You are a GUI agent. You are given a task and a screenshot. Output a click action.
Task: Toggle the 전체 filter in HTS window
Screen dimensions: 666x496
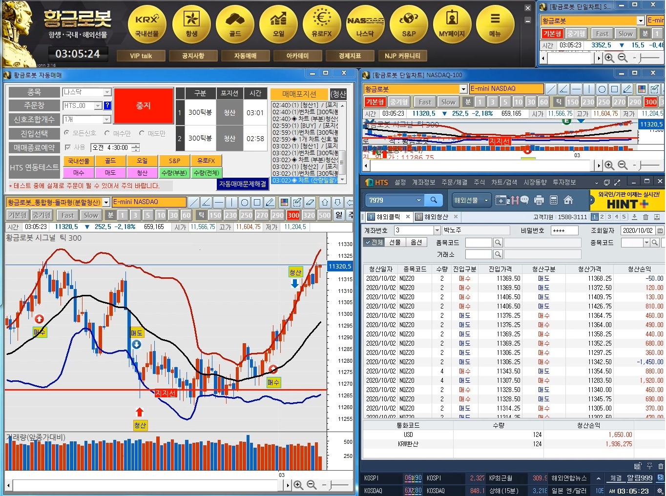(x=374, y=242)
